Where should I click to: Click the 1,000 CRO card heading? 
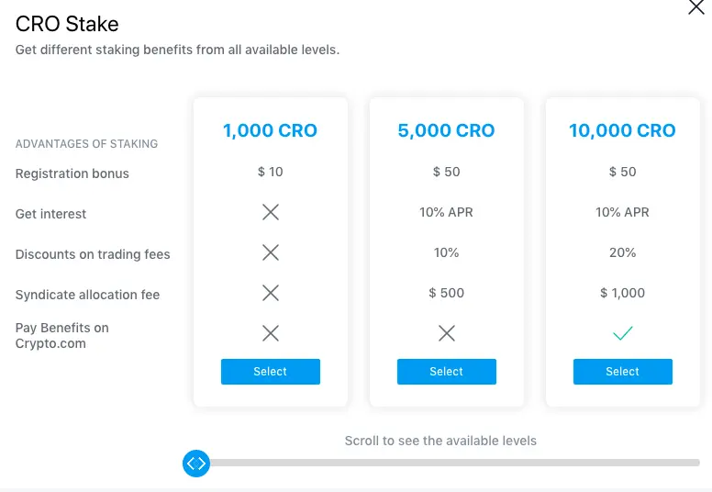[270, 131]
